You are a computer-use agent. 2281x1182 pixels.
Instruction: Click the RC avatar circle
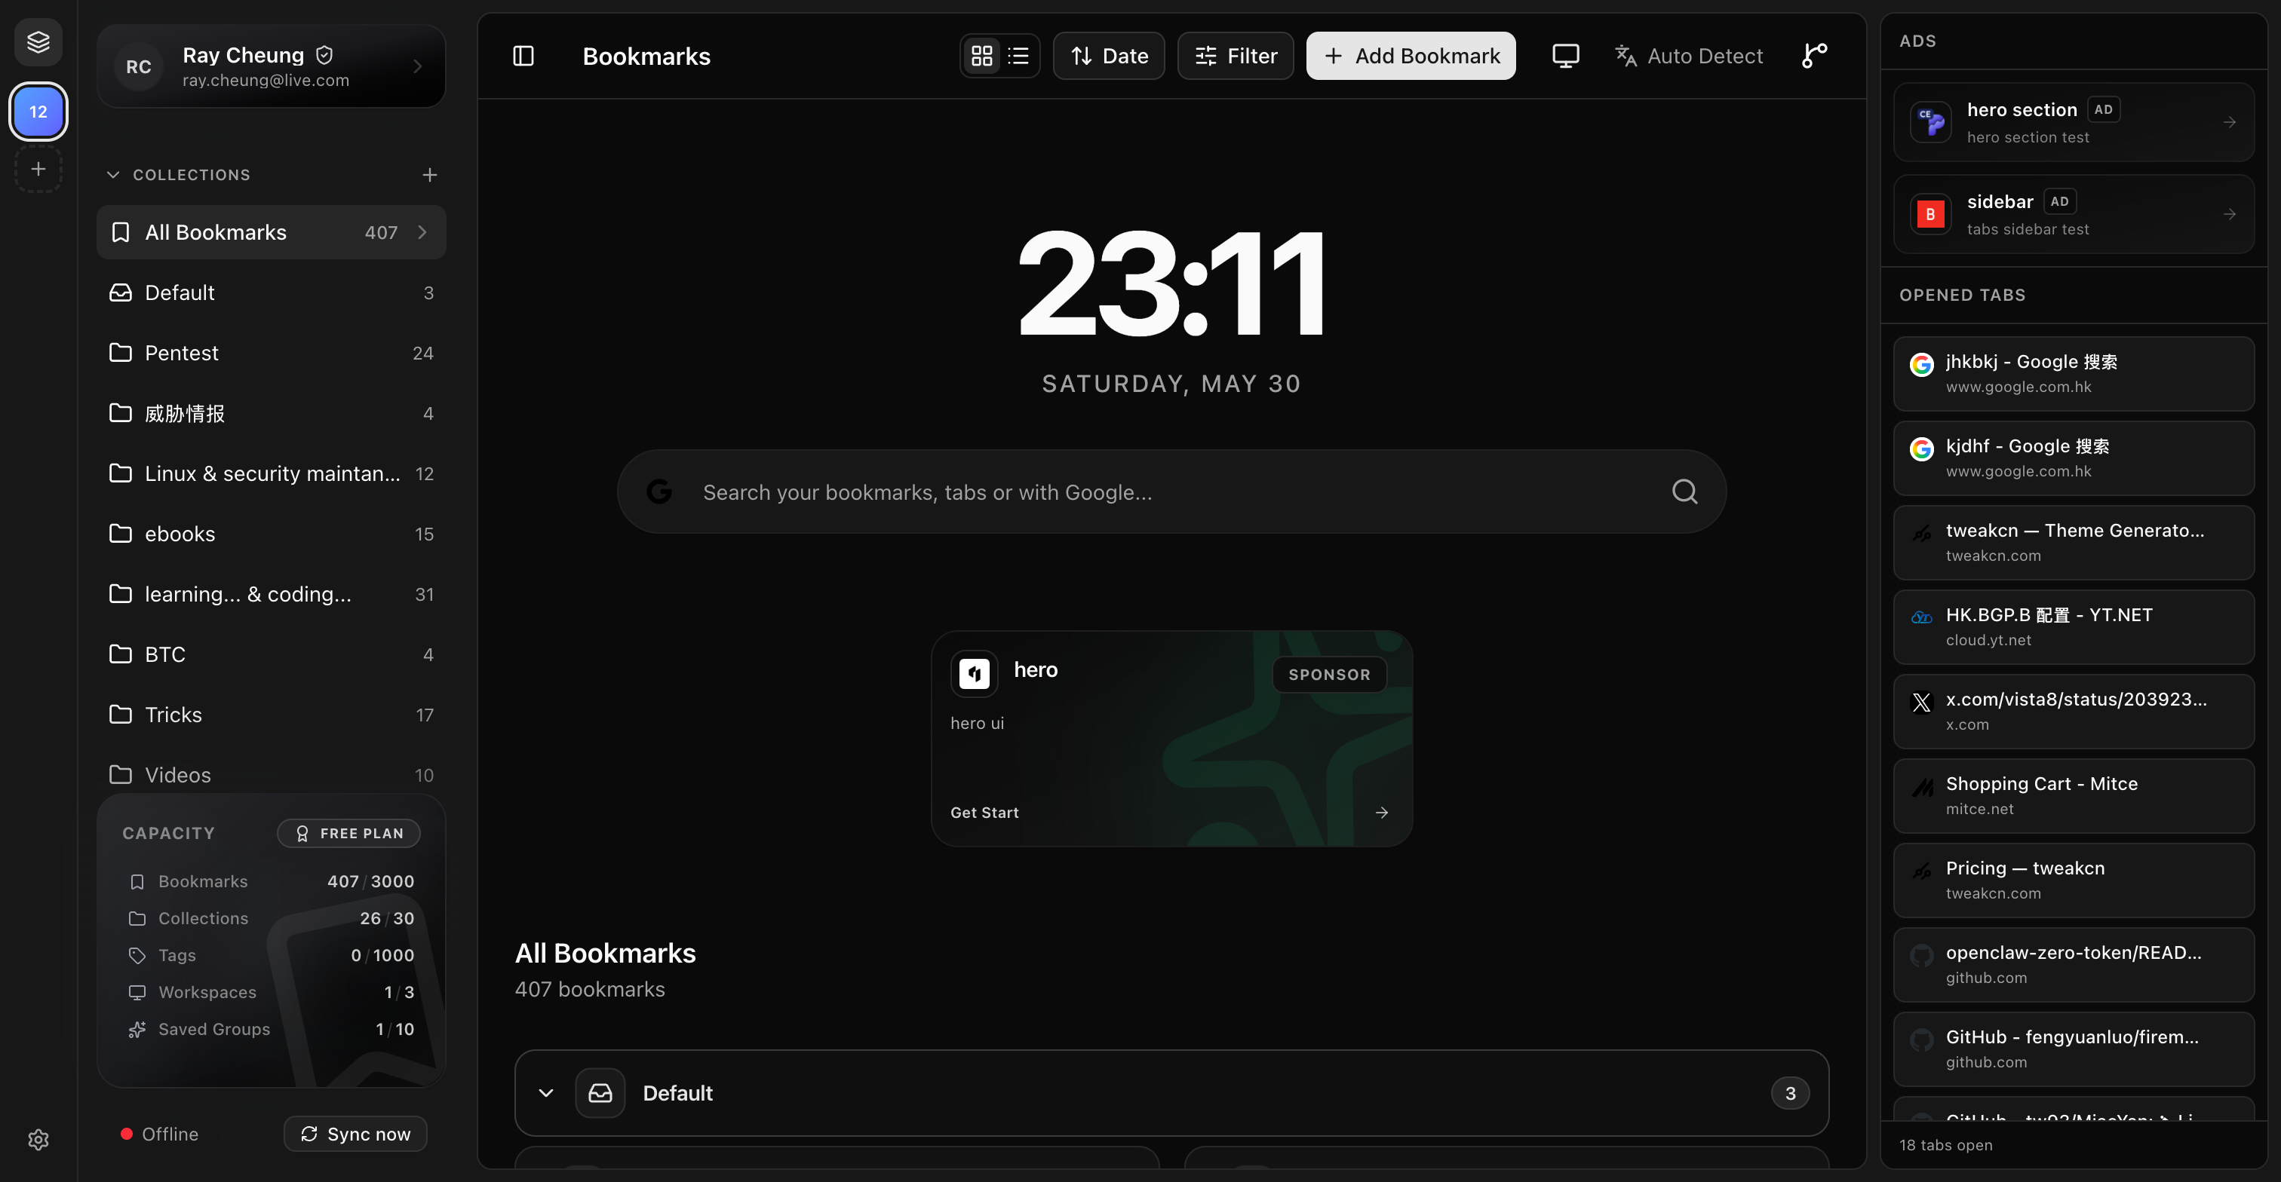[139, 66]
